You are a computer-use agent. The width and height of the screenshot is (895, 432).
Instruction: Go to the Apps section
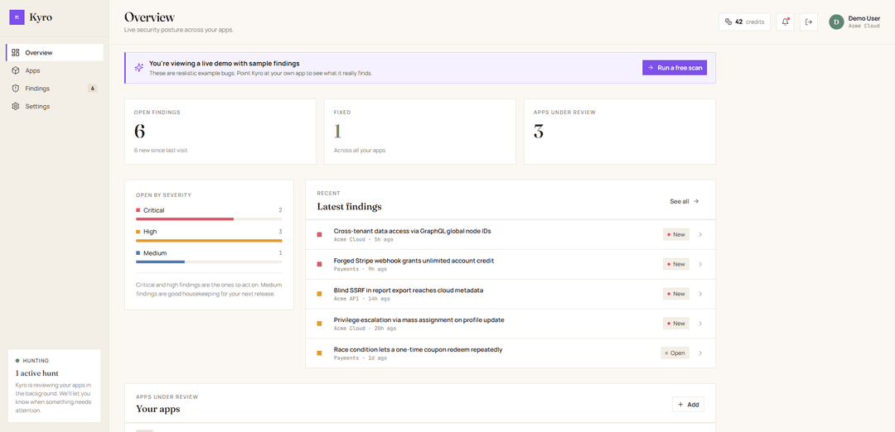click(56, 70)
